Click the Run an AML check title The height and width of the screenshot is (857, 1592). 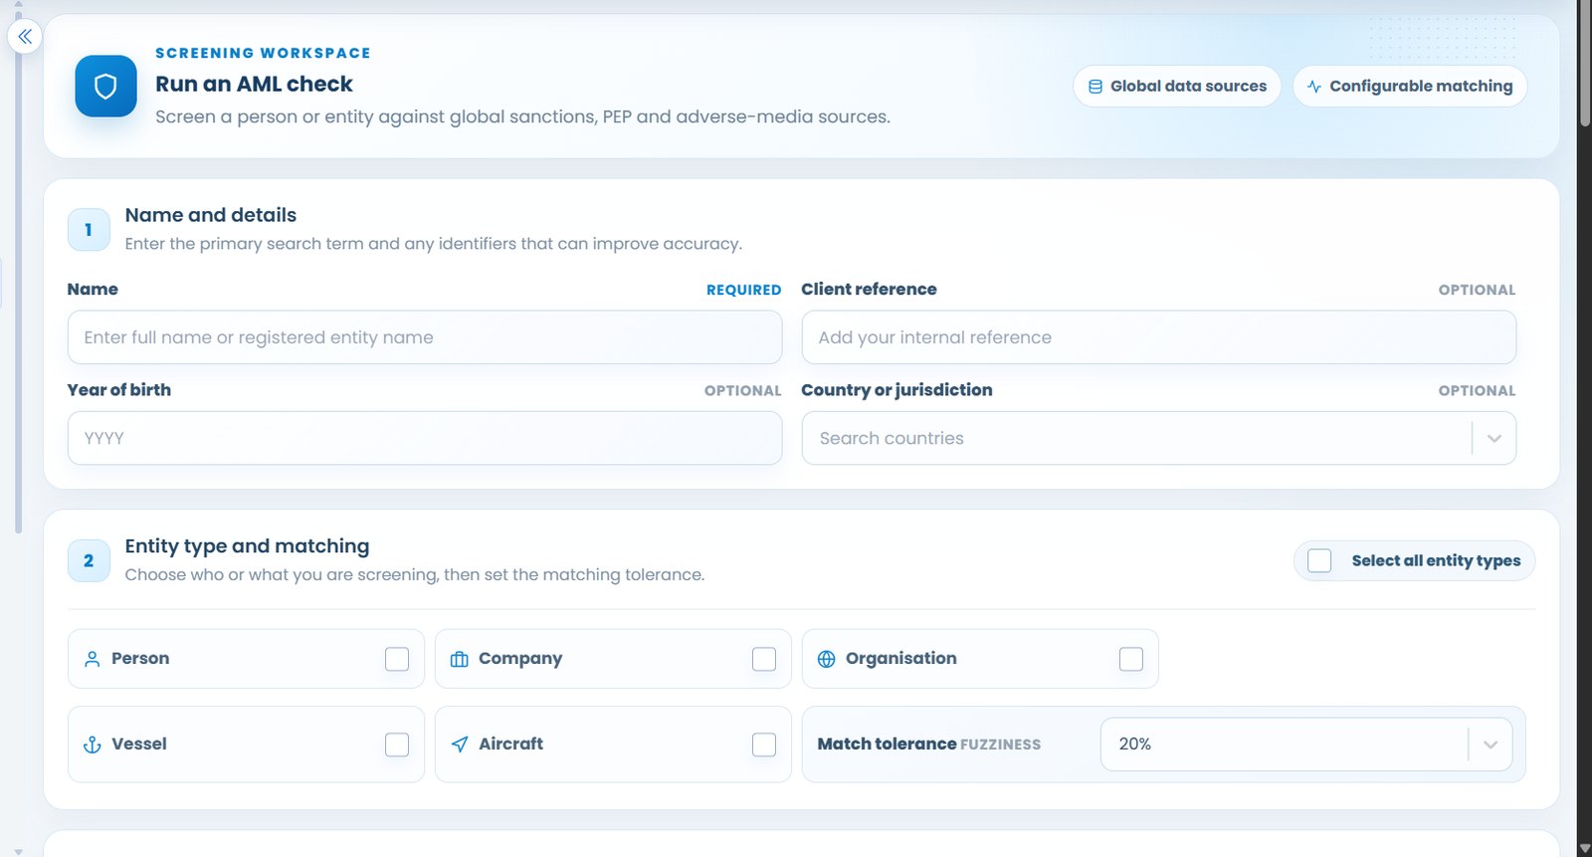pos(254,84)
